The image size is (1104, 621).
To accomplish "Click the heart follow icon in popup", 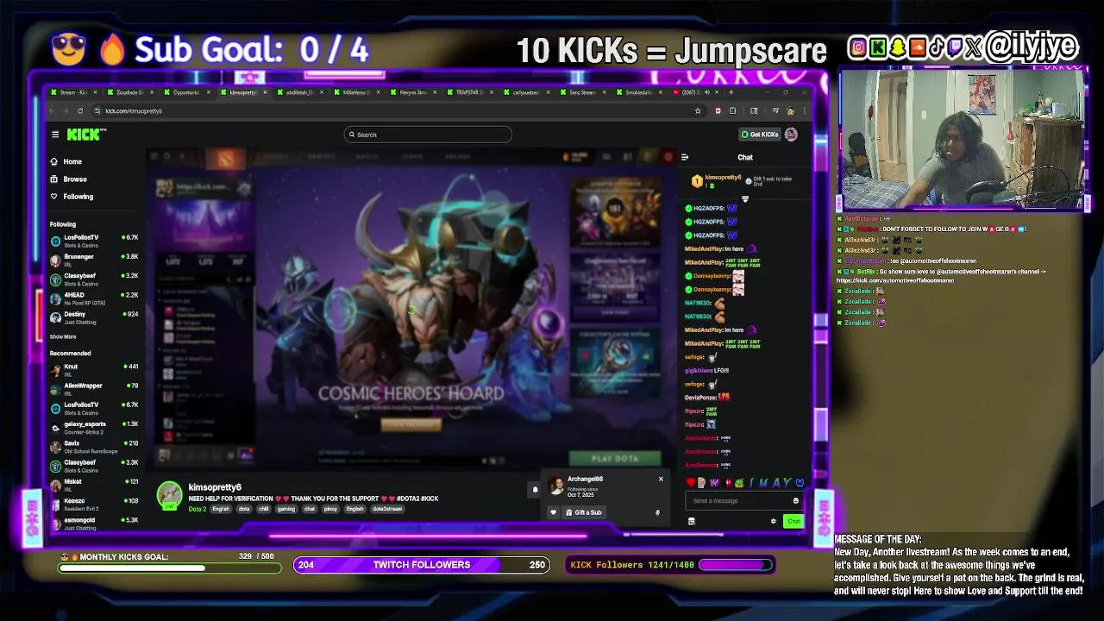I will [554, 512].
